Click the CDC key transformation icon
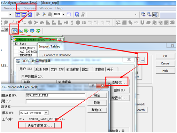The image size is (177, 133). [x=118, y=22]
